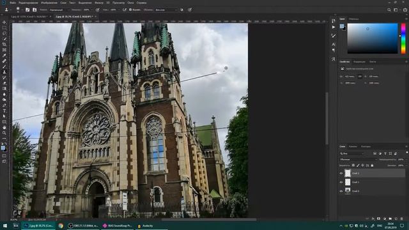Select the Frame tool

click(x=4, y=50)
